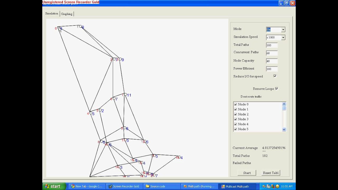Click node list scrollbar down arrow
The height and width of the screenshot is (190, 338).
(x=284, y=129)
